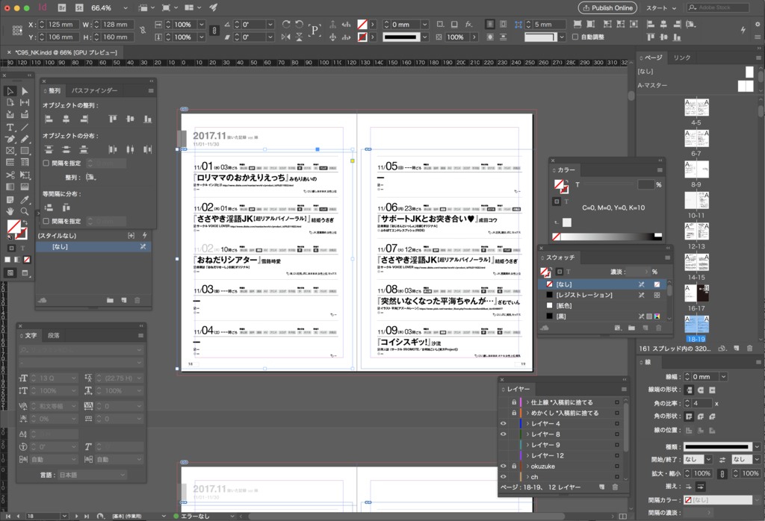Click the Eyedropper tool

click(x=25, y=199)
